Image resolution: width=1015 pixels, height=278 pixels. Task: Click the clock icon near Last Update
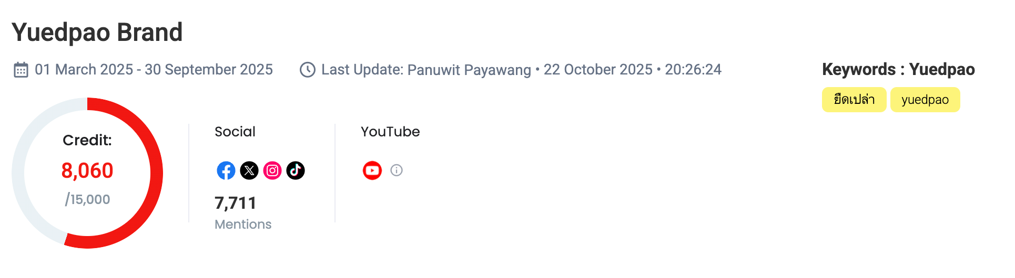click(308, 70)
